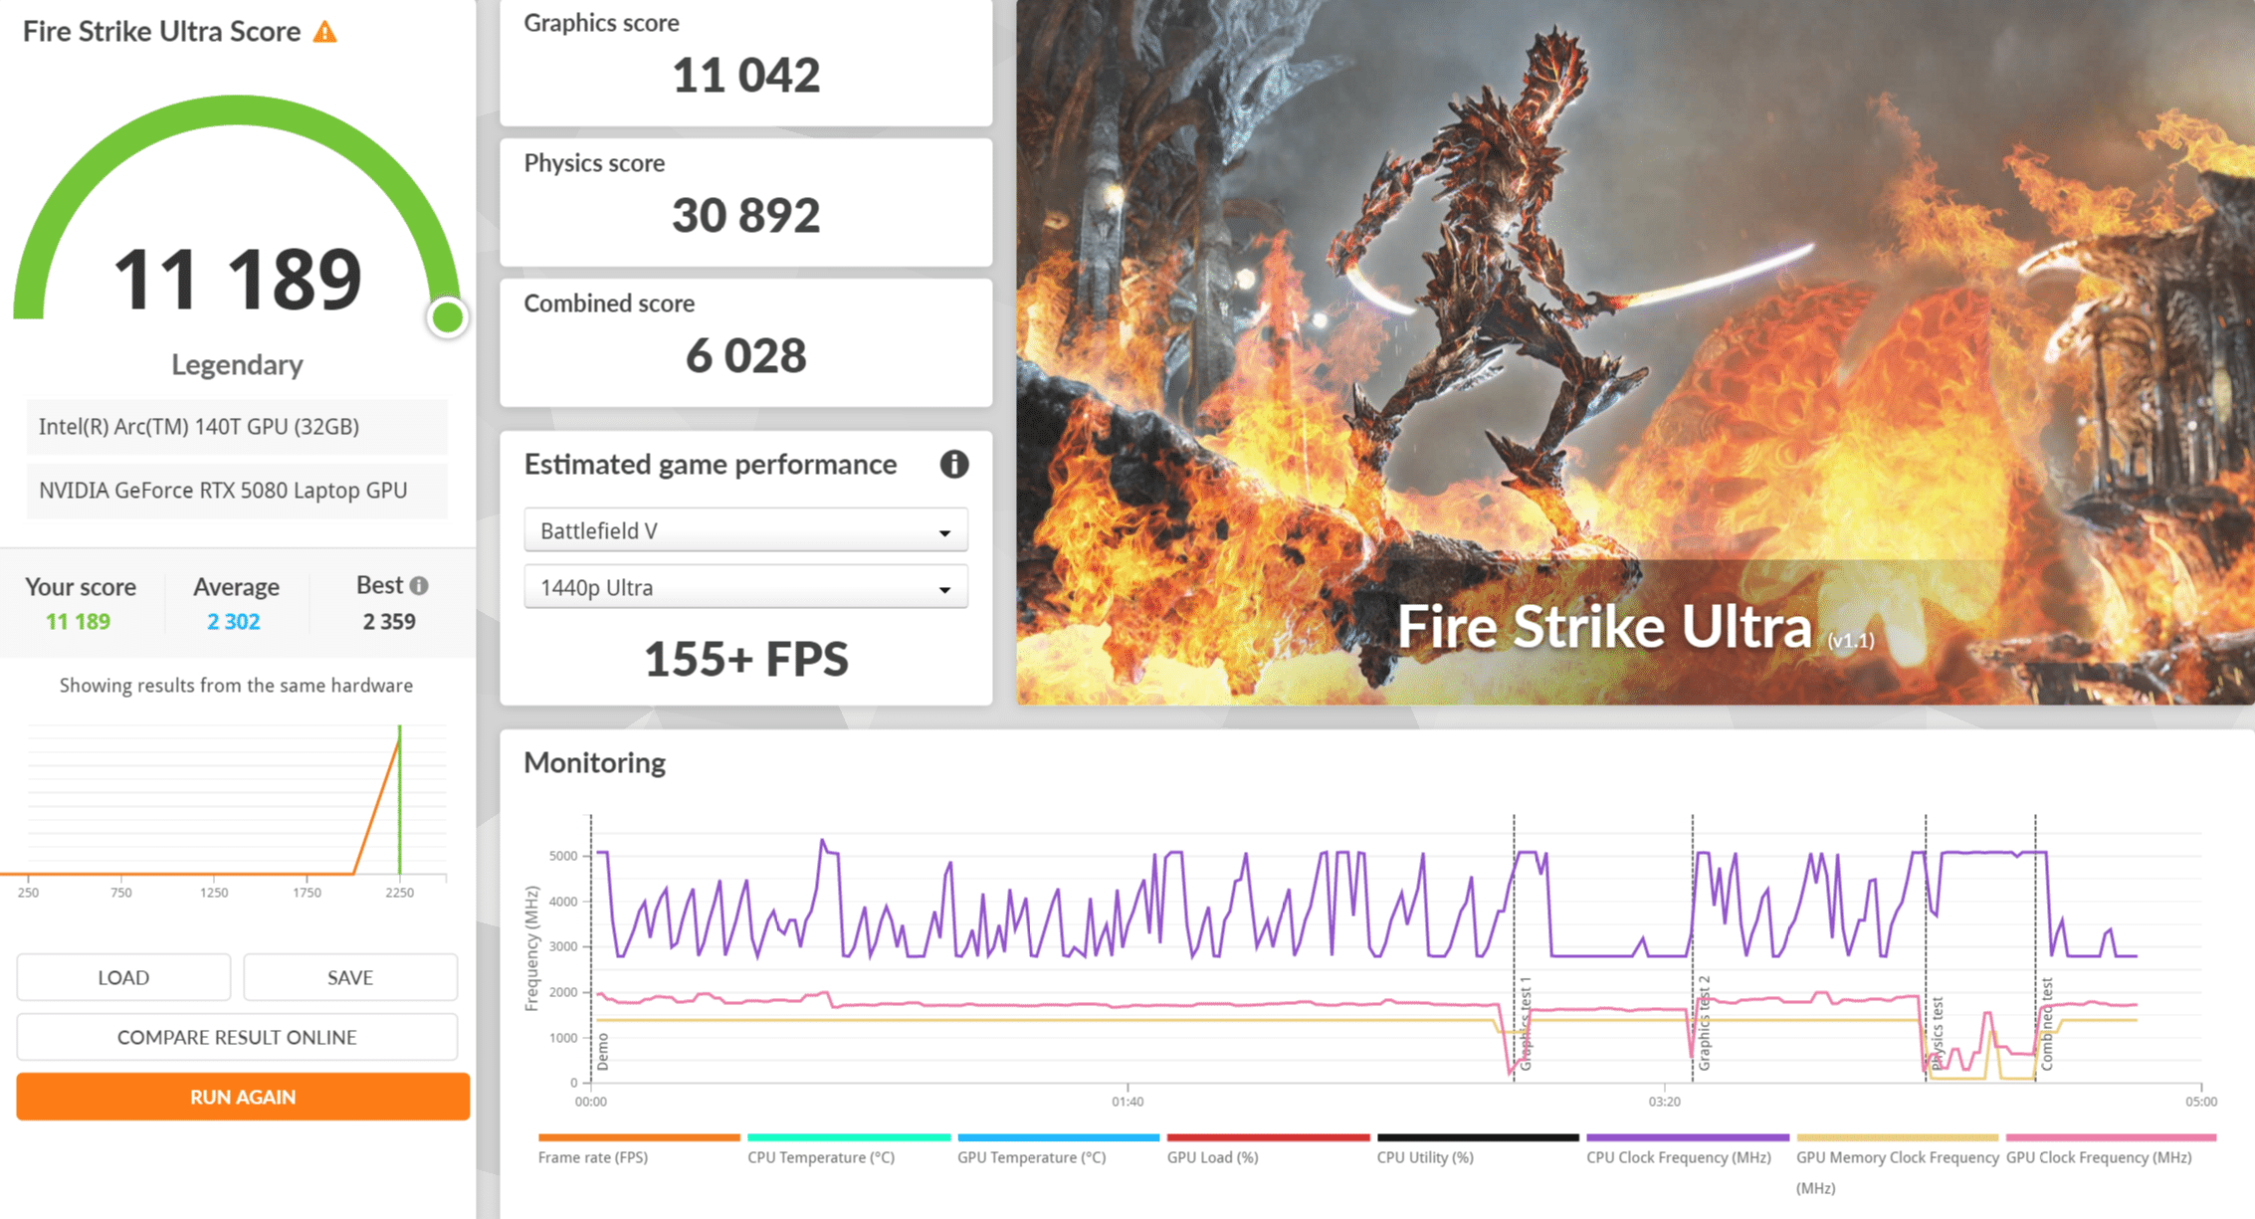
Task: Click the warning triangle next to Fire Strike Ultra Score
Action: [324, 32]
